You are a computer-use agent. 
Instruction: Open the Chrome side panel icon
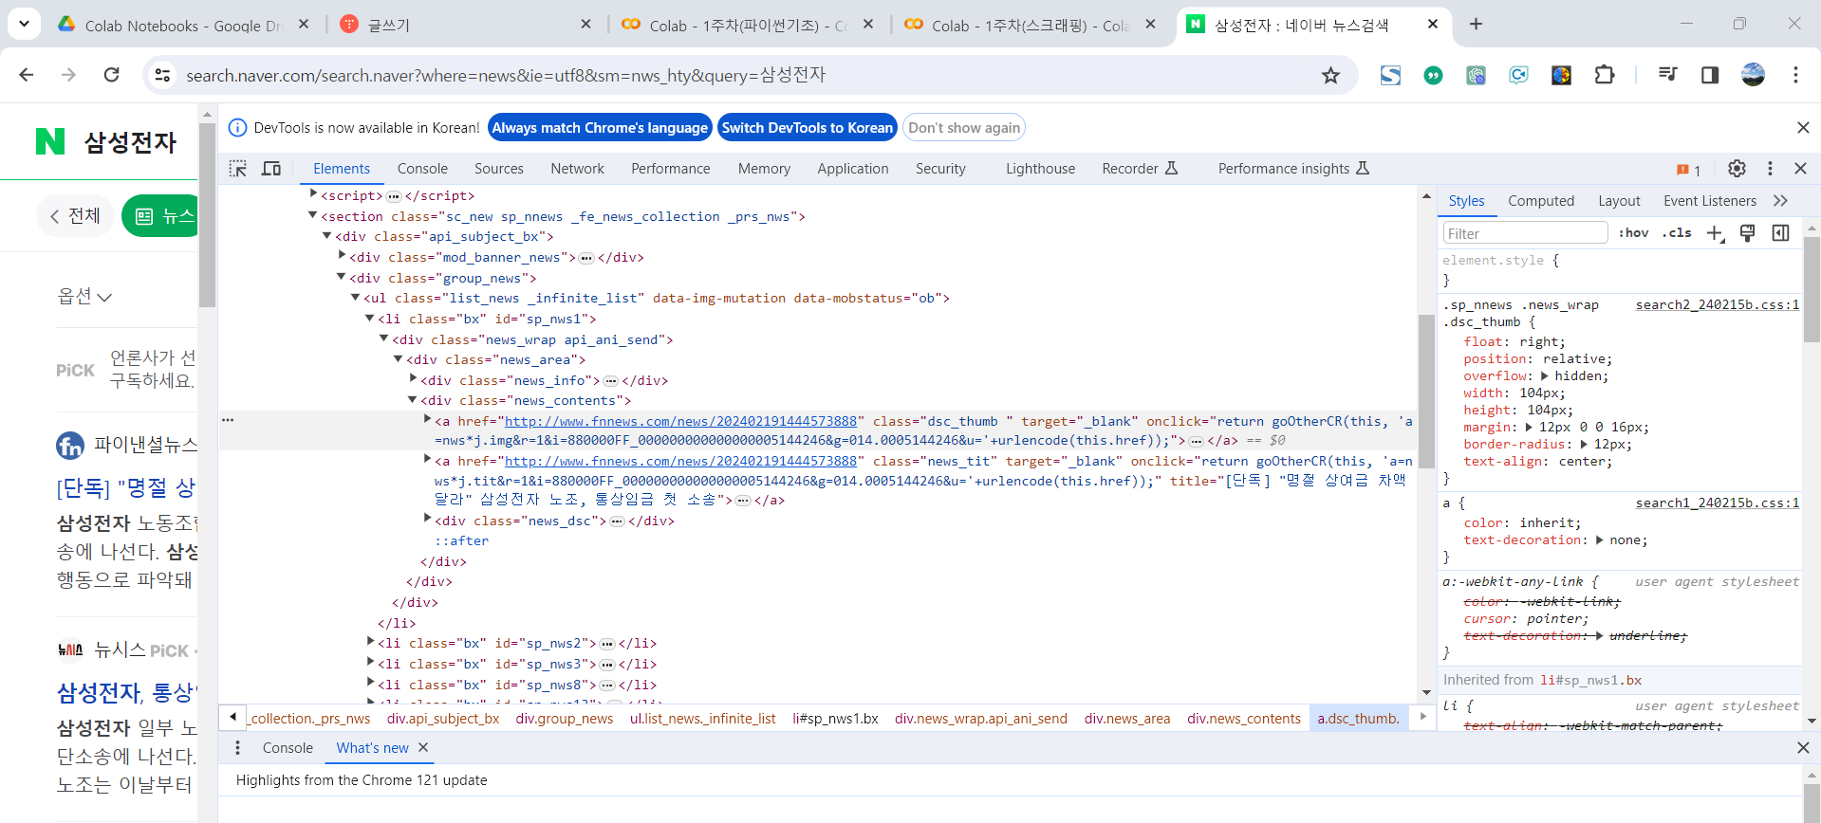(x=1710, y=75)
